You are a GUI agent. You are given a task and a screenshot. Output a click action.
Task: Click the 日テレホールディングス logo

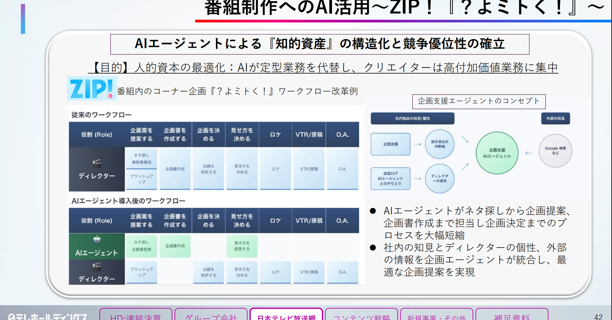(48, 317)
